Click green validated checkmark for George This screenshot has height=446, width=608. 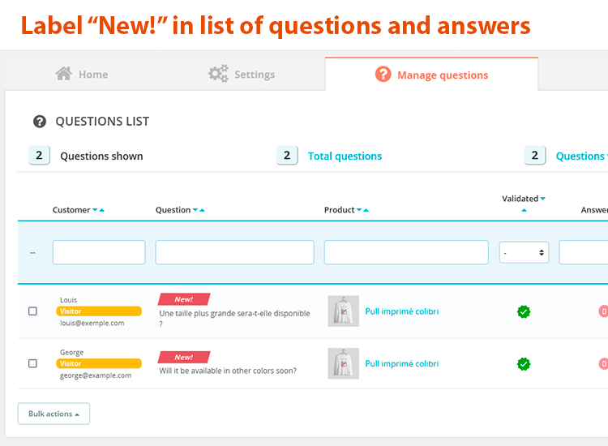pos(524,364)
